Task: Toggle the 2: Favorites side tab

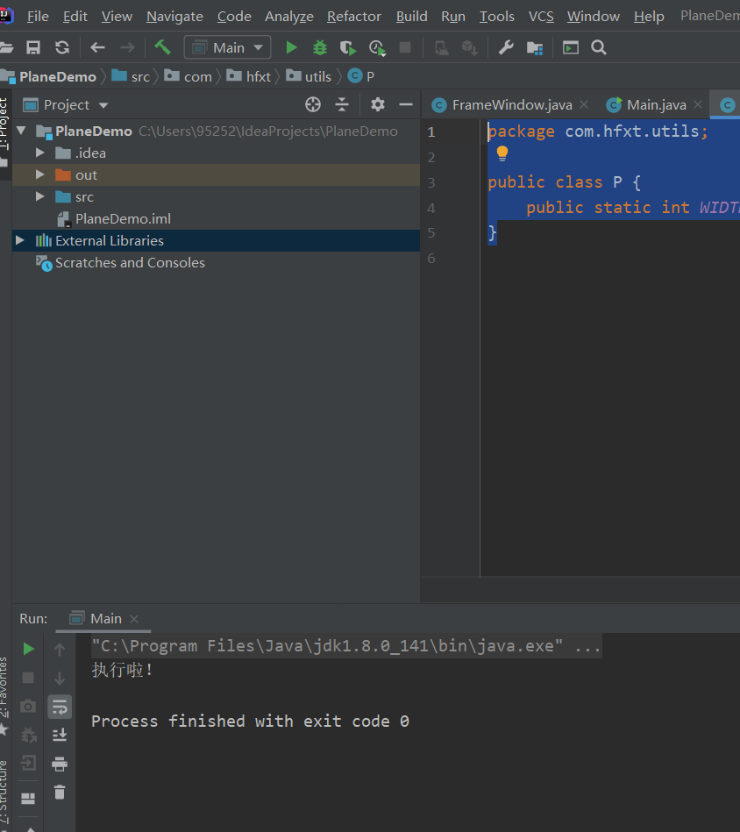Action: coord(4,695)
